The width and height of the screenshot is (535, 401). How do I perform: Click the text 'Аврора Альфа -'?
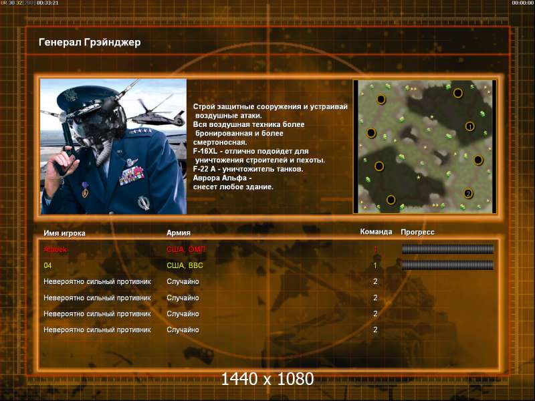tap(223, 178)
